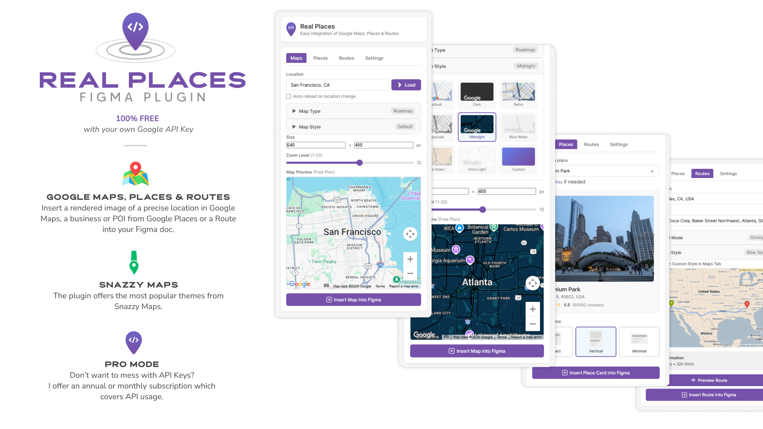
Task: Click the Load button
Action: point(406,85)
